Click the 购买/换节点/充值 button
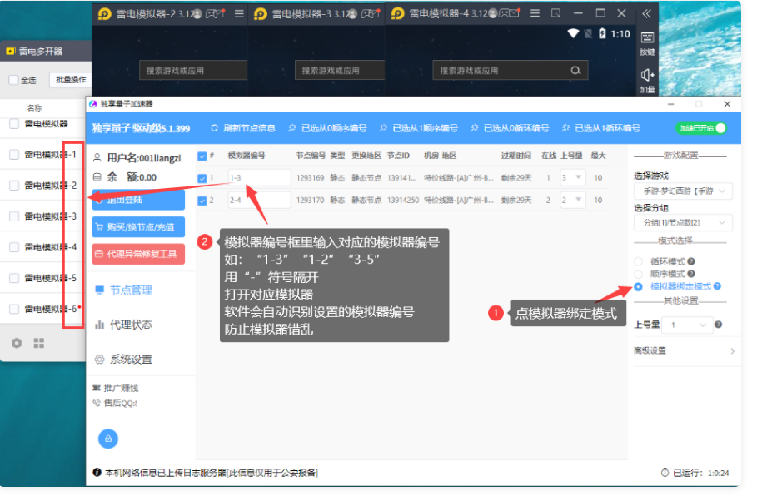Image resolution: width=757 pixels, height=496 pixels. 138,226
